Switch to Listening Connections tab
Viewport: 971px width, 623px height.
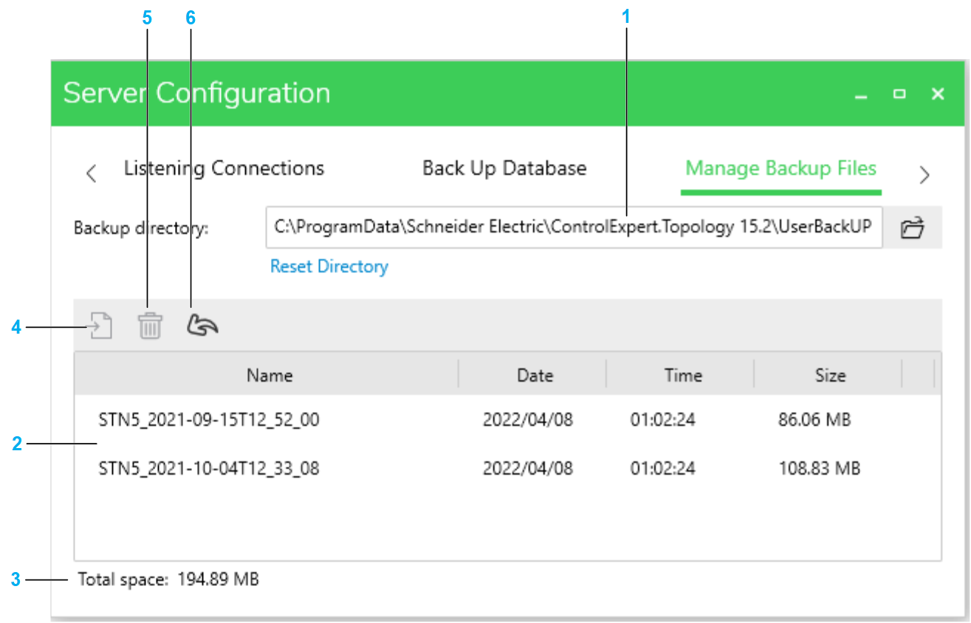coord(224,168)
